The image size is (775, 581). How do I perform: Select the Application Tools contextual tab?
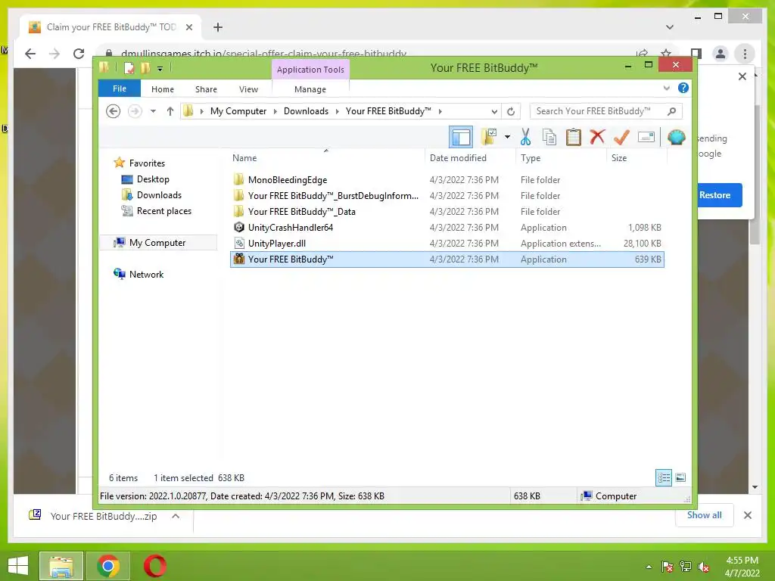310,70
